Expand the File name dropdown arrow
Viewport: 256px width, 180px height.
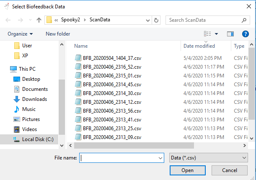[160, 157]
